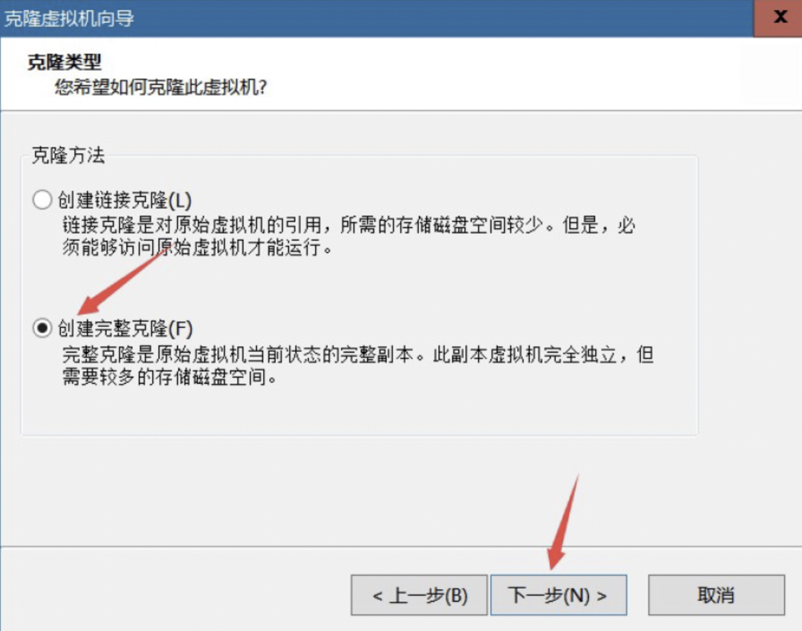Proceed with the 下一步(N) button

(558, 595)
